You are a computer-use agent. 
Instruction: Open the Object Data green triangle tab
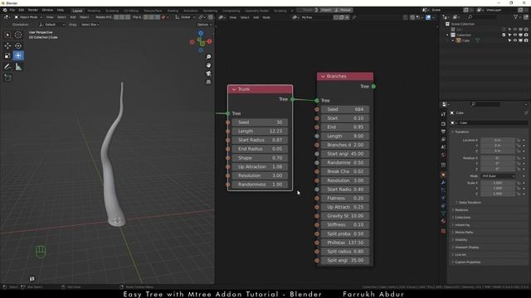tap(443, 214)
